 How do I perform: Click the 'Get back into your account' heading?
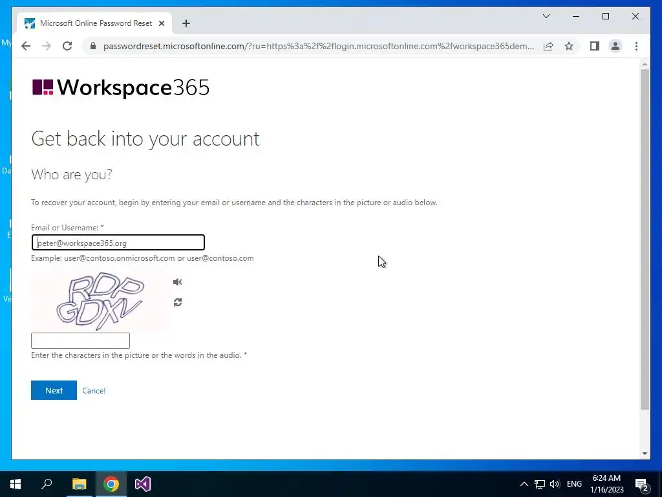(145, 138)
